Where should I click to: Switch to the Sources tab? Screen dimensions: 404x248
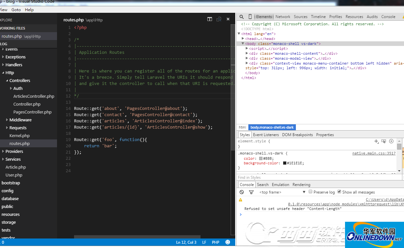tap(300, 17)
